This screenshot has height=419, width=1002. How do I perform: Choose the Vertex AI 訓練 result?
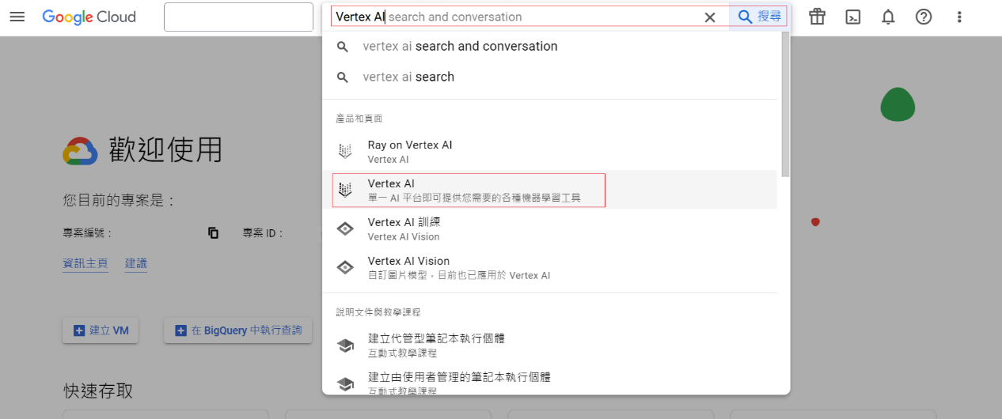pyautogui.click(x=404, y=229)
